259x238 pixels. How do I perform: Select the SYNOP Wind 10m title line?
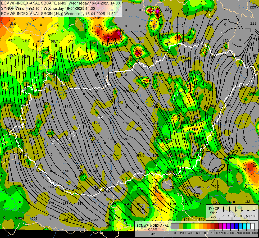click(48, 8)
